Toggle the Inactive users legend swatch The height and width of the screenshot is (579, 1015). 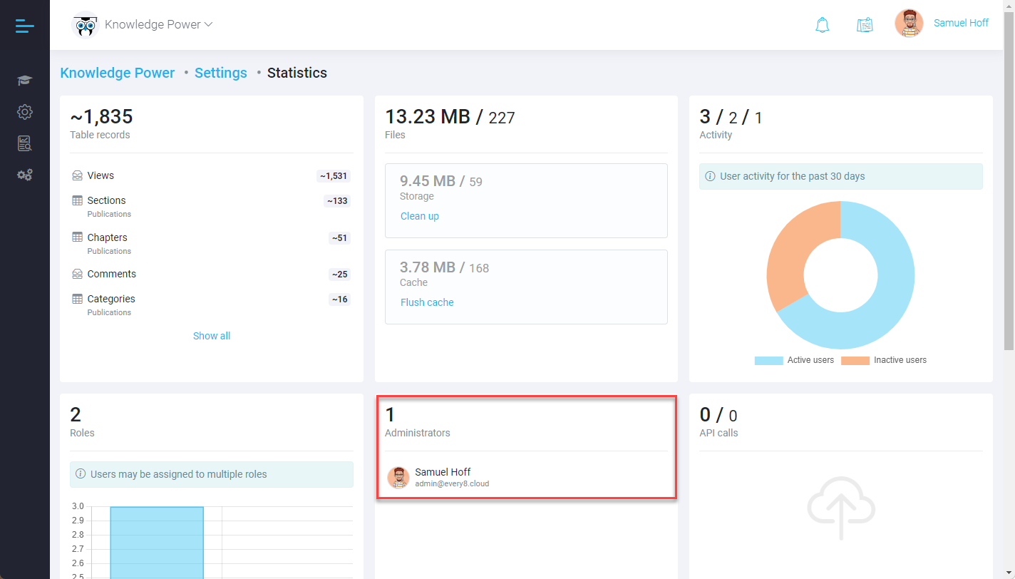(x=855, y=361)
